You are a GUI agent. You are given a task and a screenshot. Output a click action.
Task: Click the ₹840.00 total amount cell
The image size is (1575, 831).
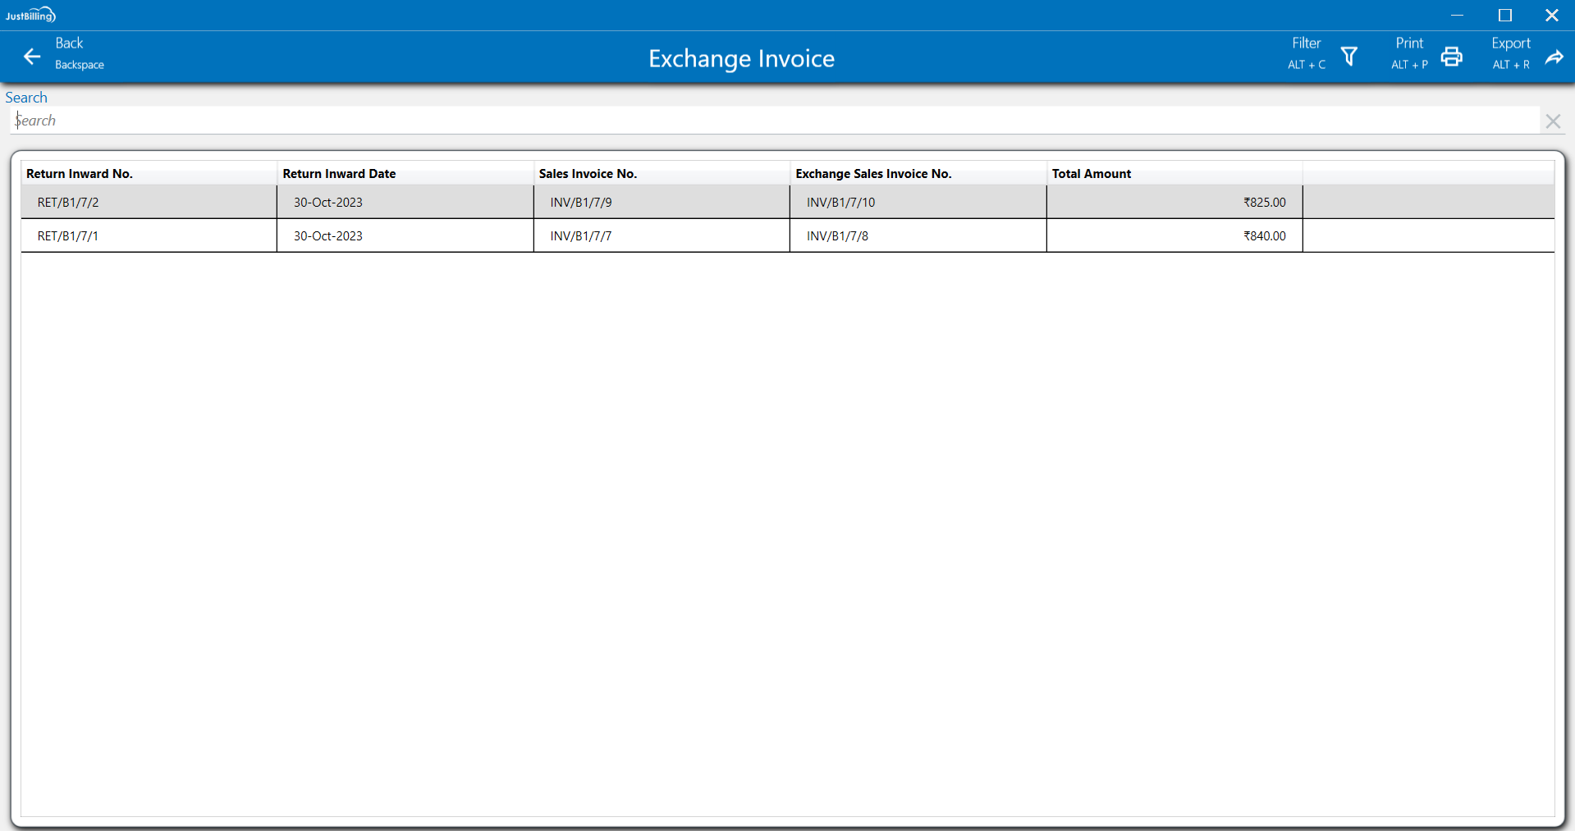click(x=1264, y=236)
